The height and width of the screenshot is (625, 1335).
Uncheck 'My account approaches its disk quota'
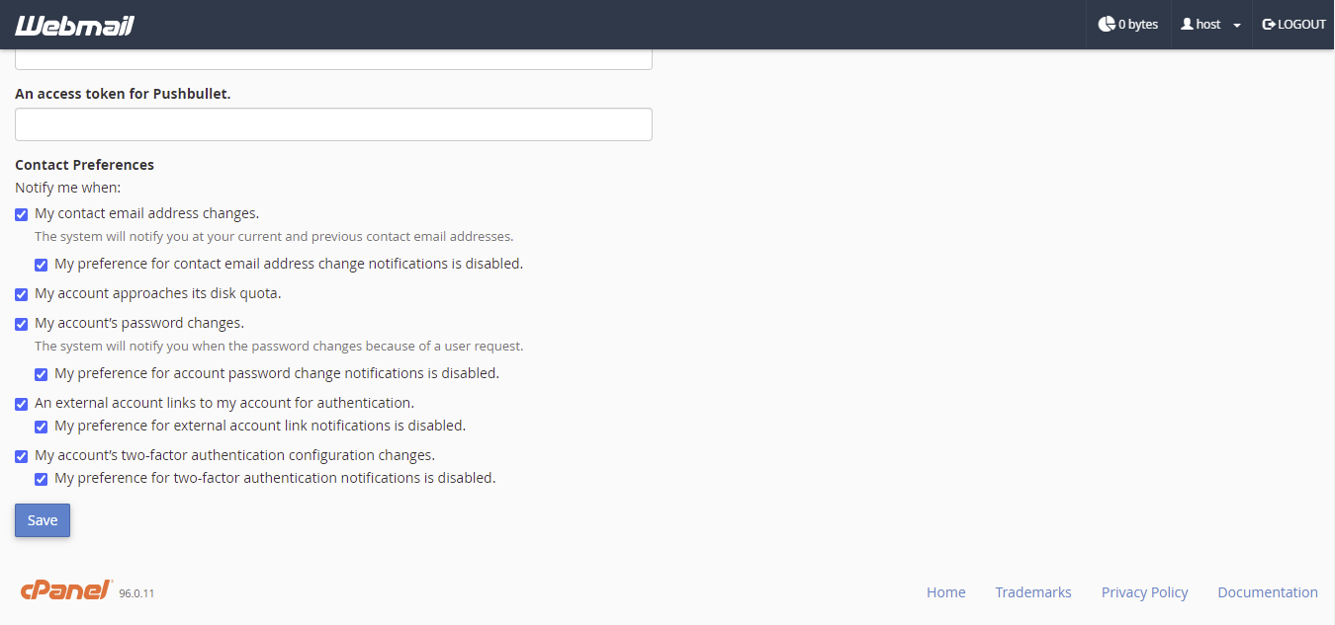[22, 294]
